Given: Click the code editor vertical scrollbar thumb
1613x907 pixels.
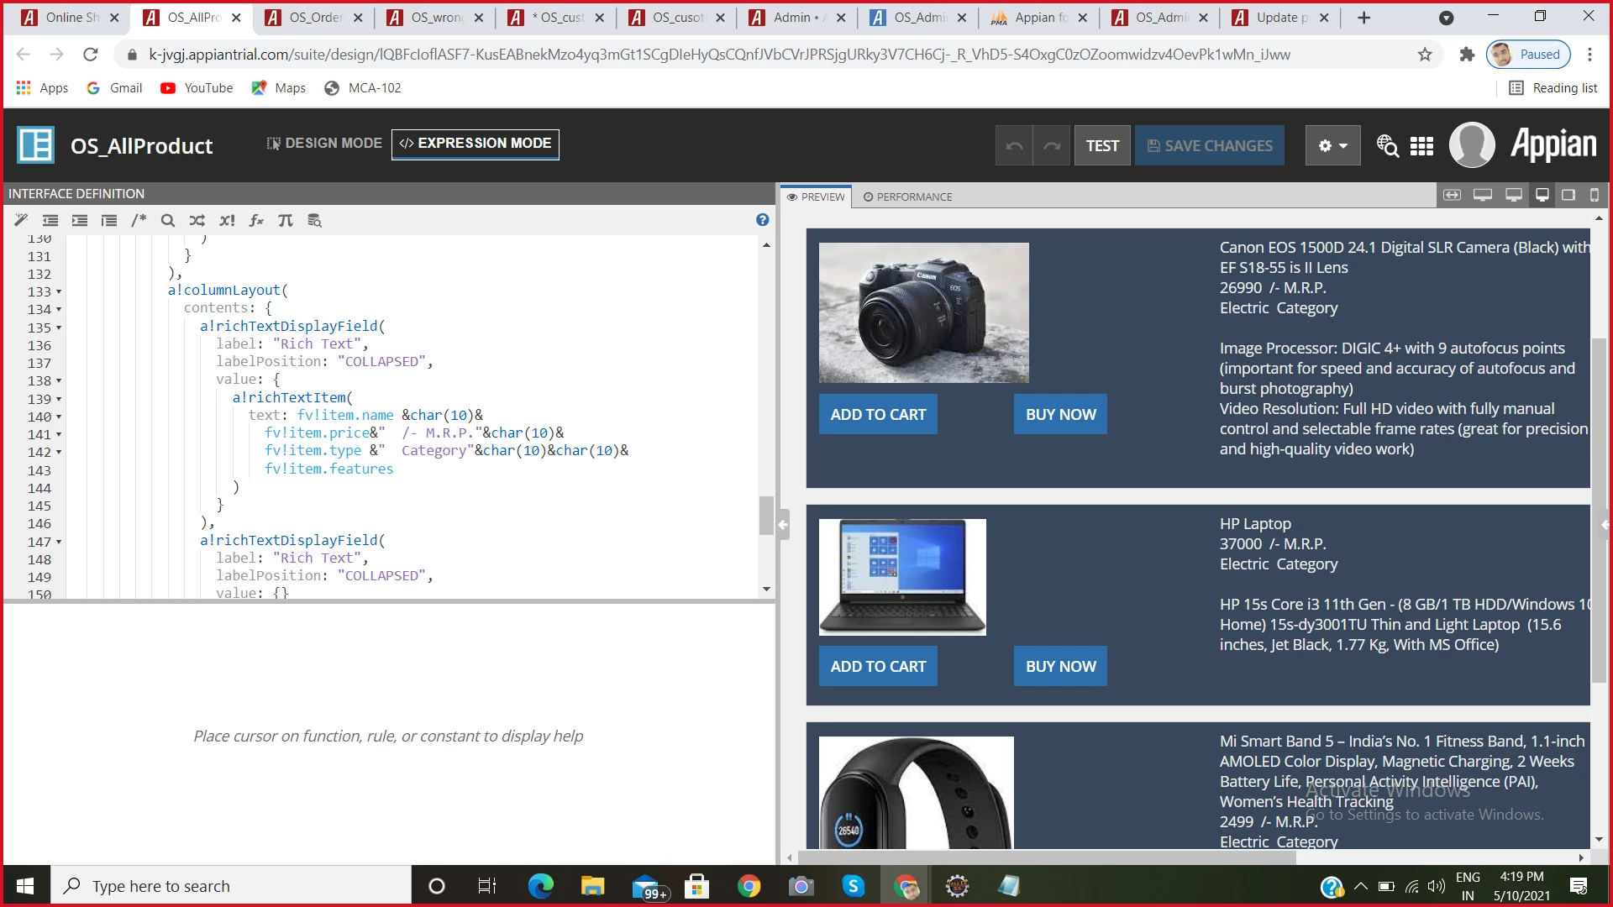Looking at the screenshot, I should (x=766, y=515).
